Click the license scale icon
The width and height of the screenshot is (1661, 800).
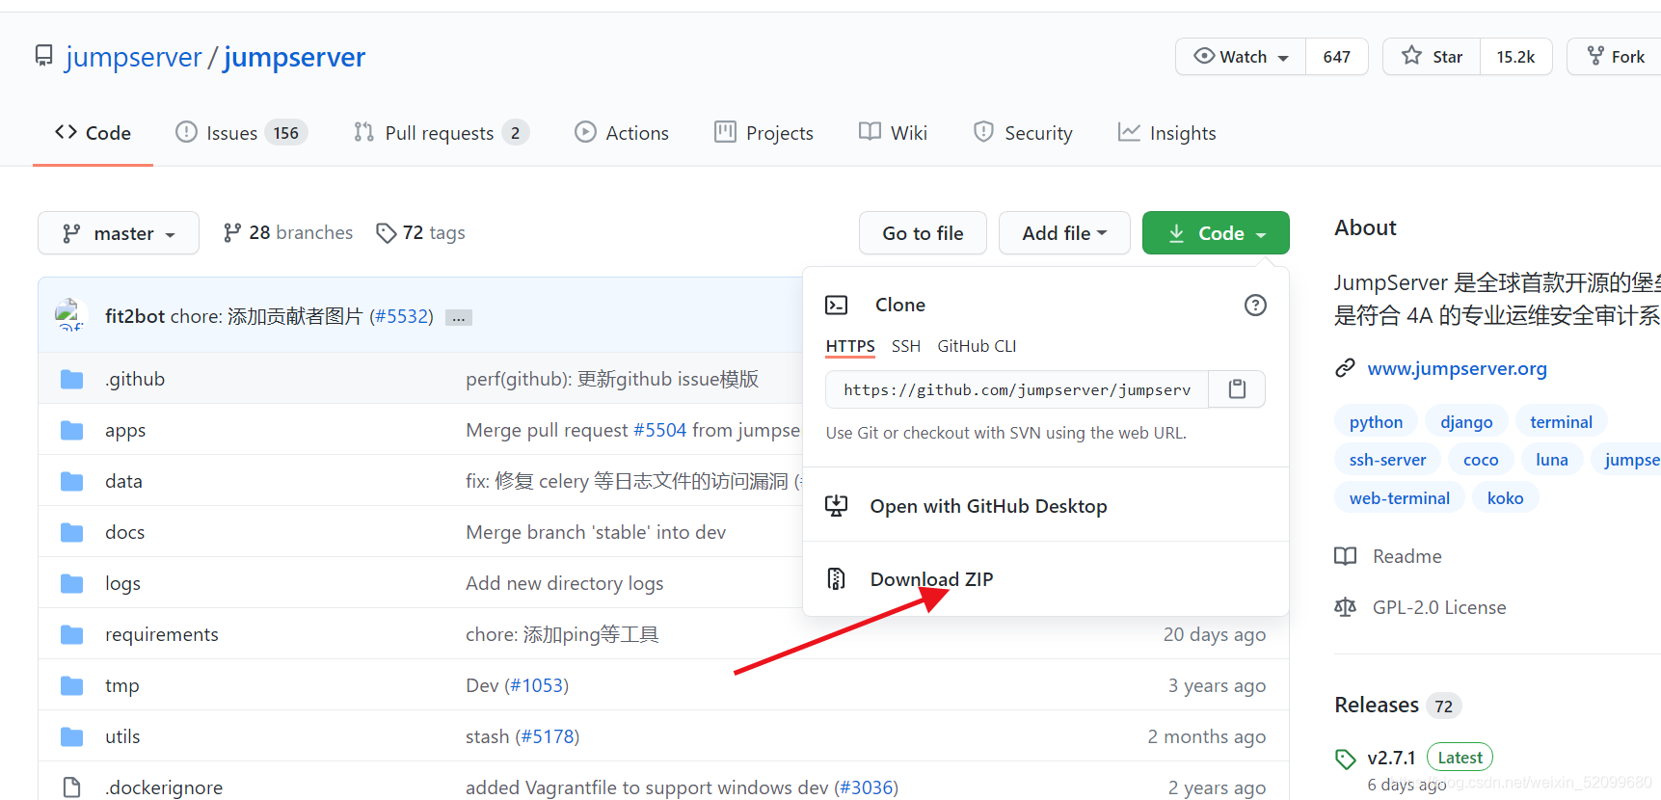1345,607
